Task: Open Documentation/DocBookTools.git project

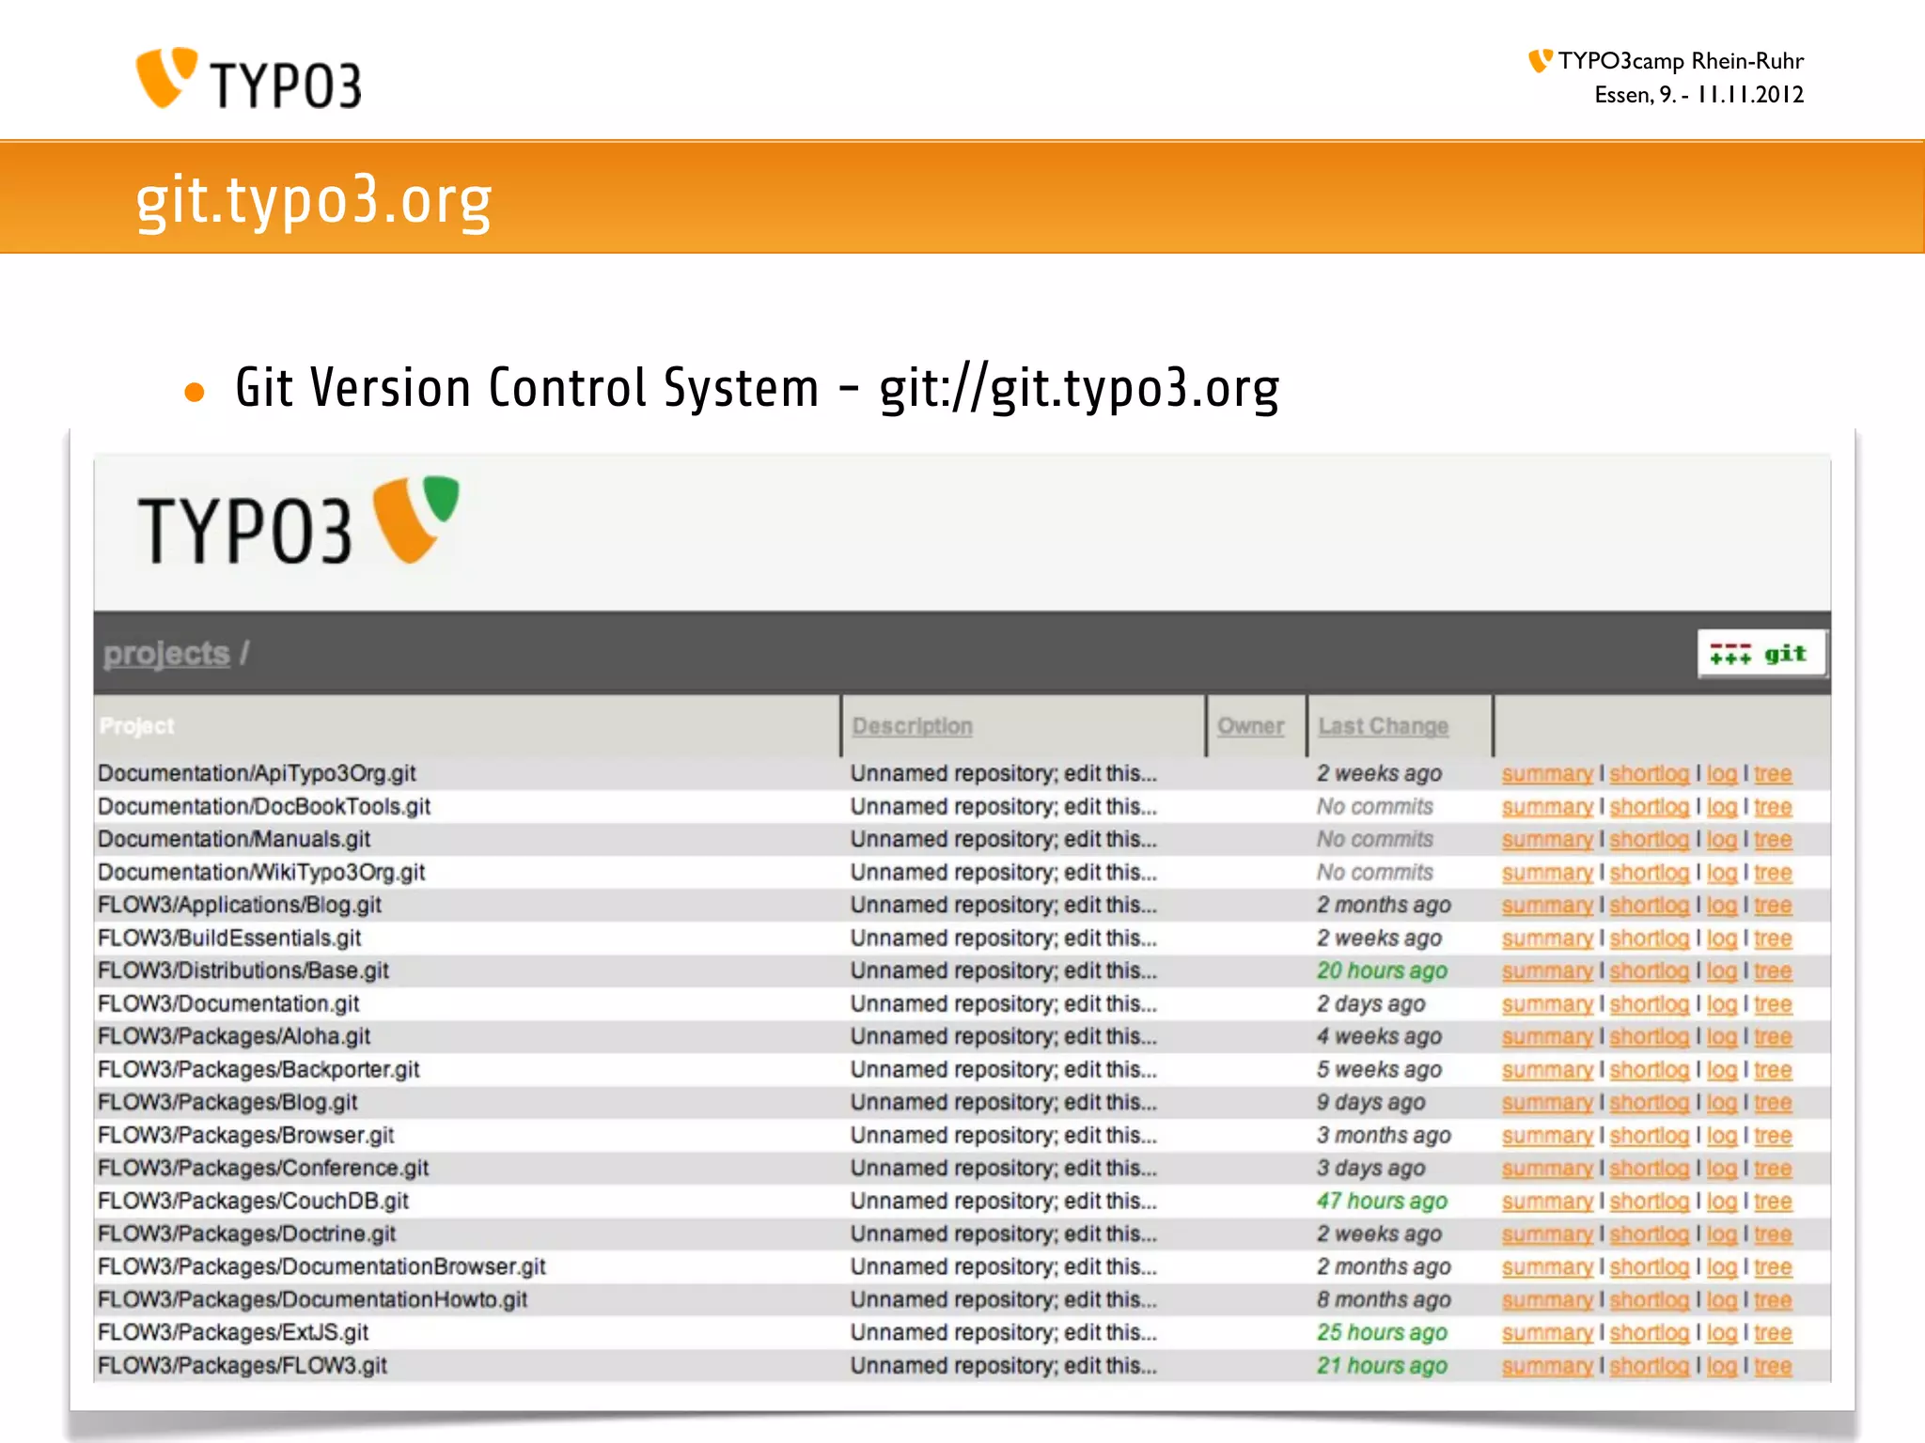Action: [264, 807]
